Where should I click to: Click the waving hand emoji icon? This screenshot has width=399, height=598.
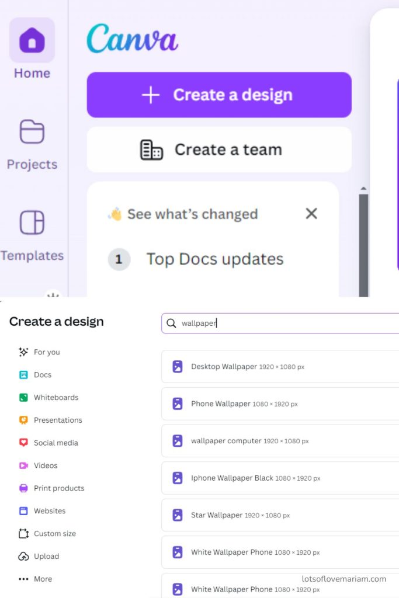coord(115,214)
